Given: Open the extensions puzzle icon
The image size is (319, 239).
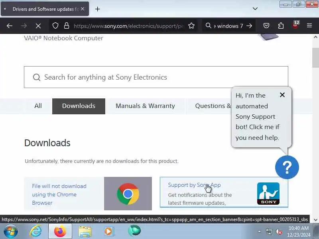Looking at the screenshot, I should [x=281, y=26].
